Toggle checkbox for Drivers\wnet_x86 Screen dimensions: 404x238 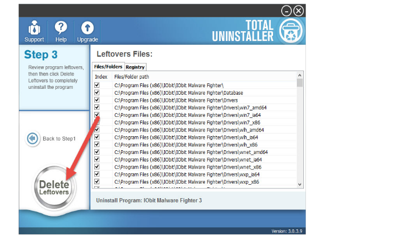97,166
